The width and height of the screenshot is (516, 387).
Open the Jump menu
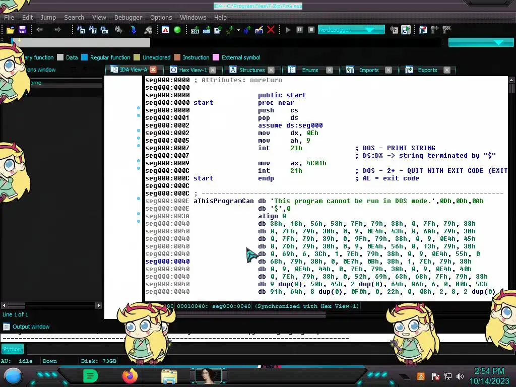point(48,18)
